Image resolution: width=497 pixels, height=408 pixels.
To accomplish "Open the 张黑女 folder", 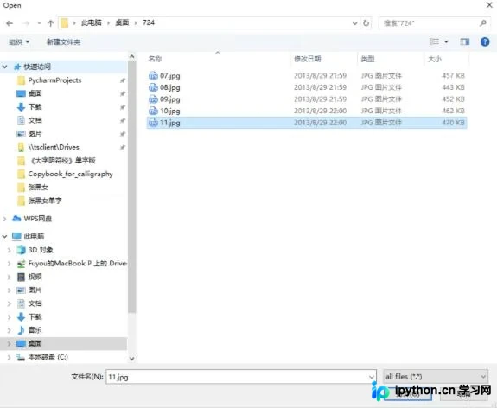I will tap(38, 188).
